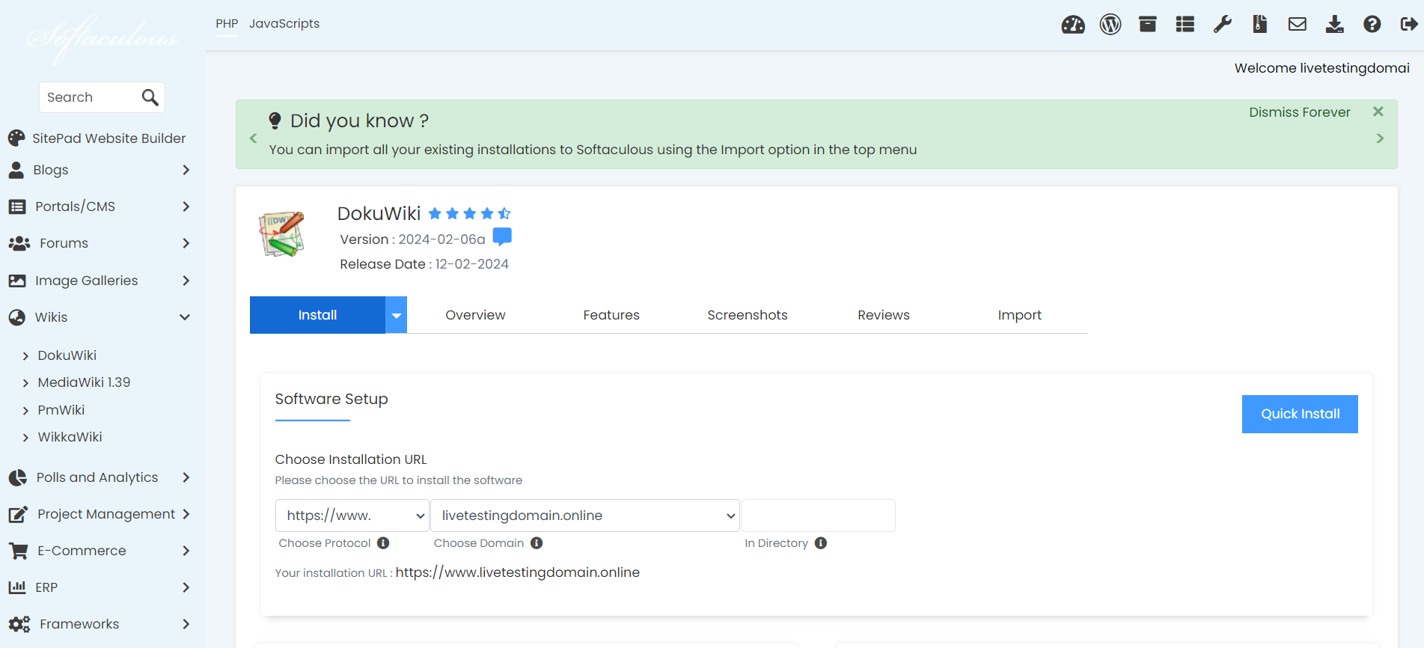
Task: Switch to the JavaScripts tab
Action: [x=284, y=24]
